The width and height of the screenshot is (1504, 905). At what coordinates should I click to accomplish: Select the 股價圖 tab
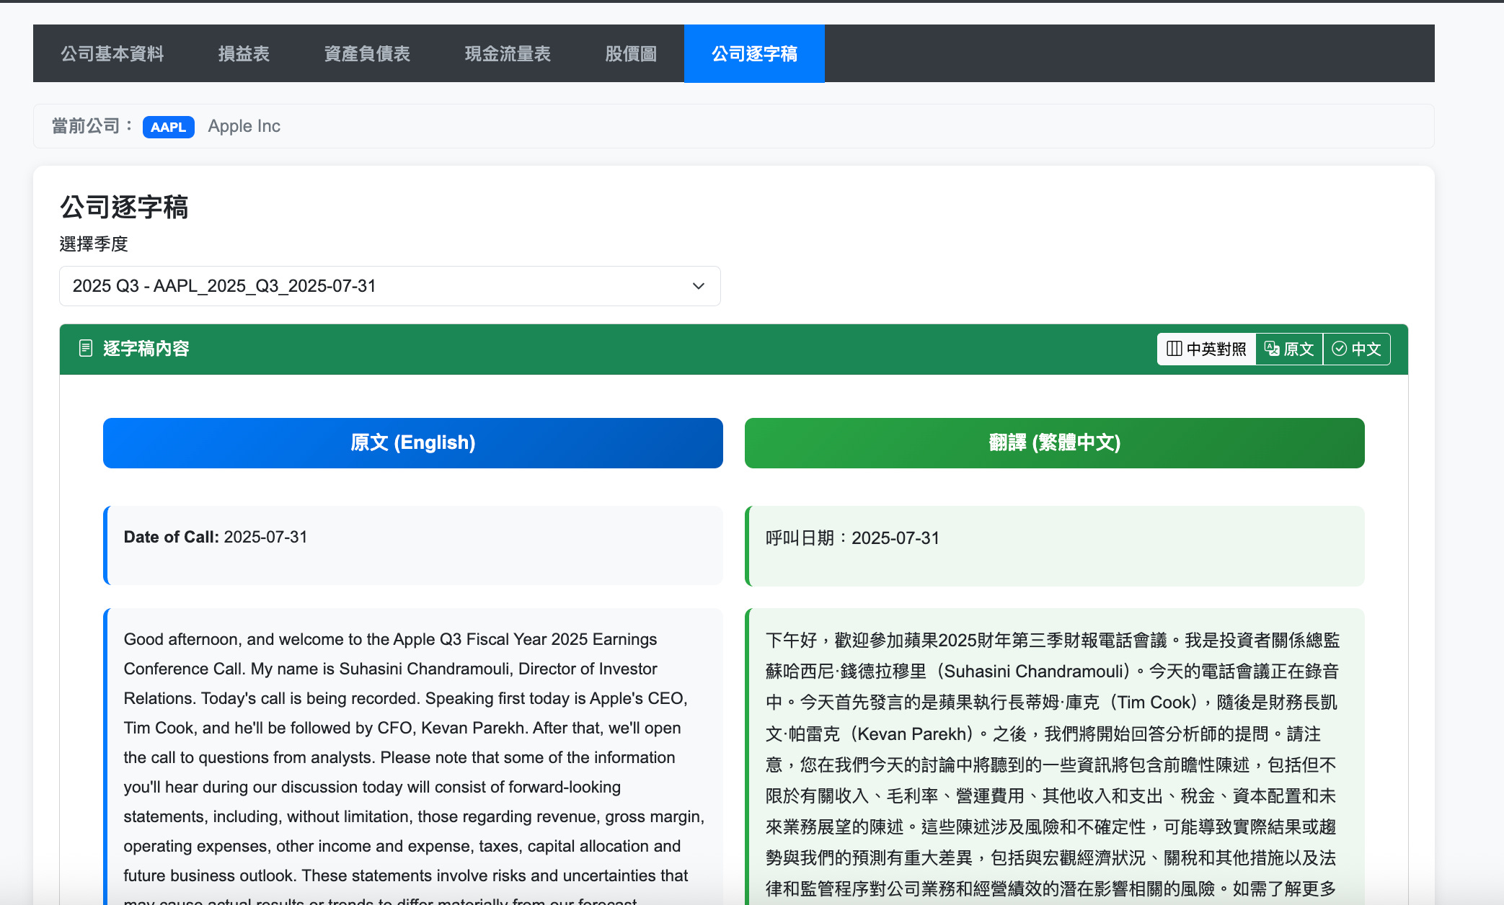[630, 54]
